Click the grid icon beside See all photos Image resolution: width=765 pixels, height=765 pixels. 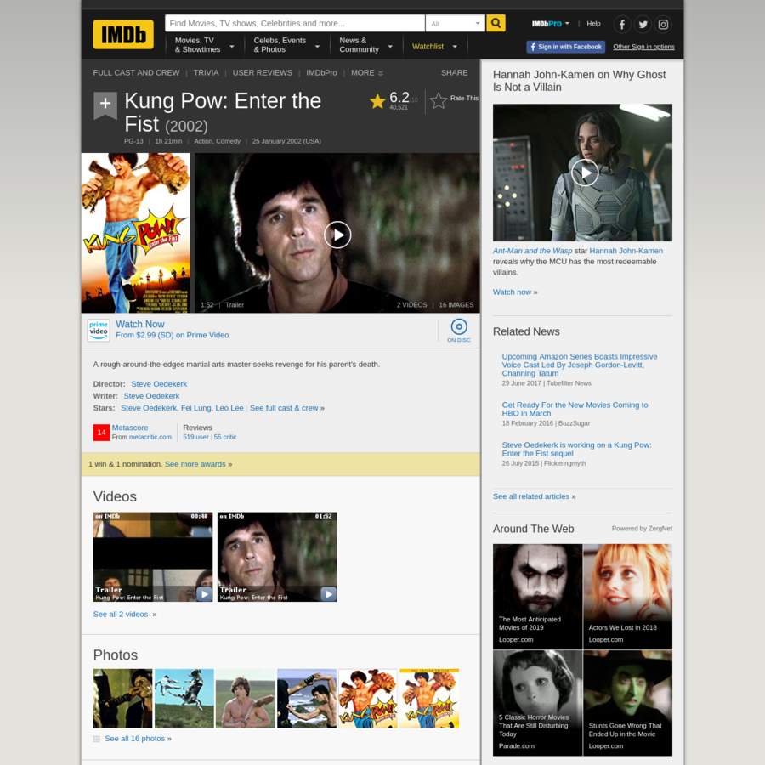tap(97, 739)
